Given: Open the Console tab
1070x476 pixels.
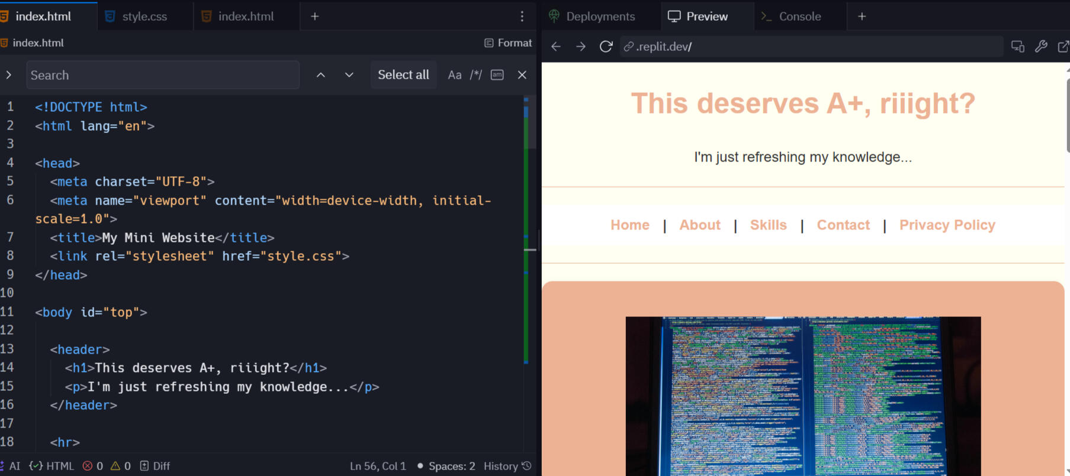Looking at the screenshot, I should click(x=799, y=17).
